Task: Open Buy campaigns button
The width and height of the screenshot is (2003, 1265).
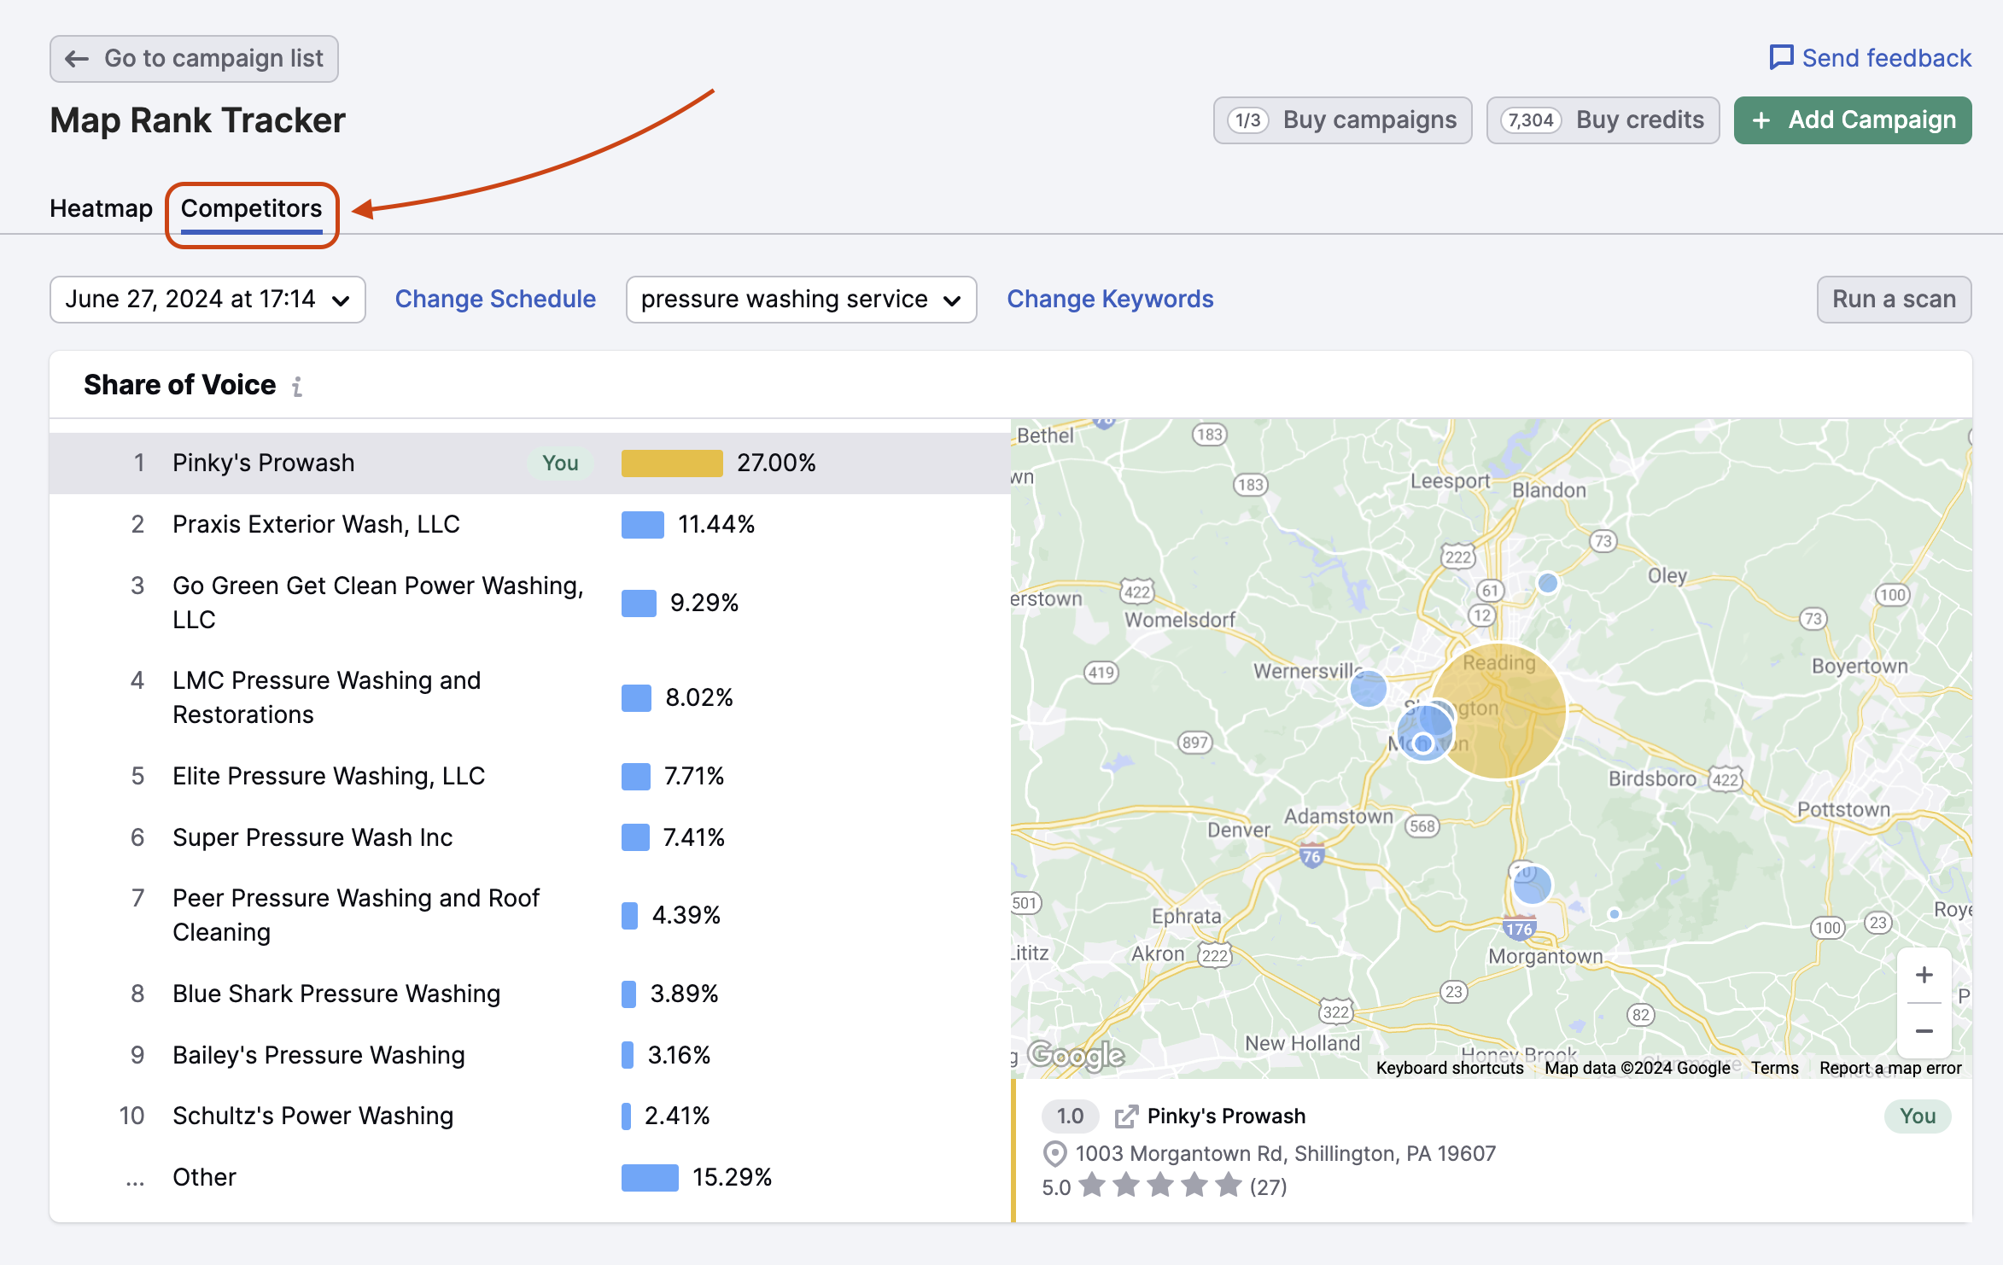Action: [x=1342, y=120]
